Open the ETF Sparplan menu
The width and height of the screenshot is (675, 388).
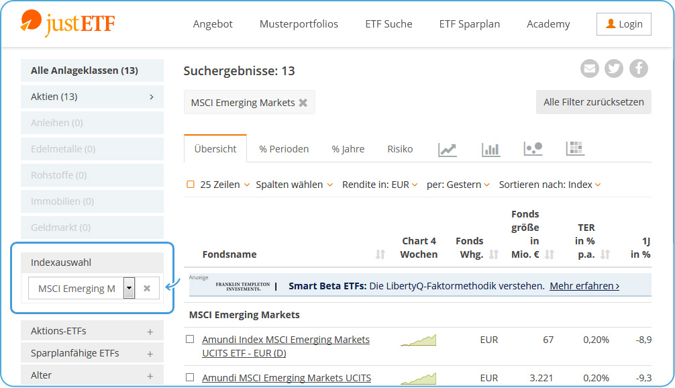(x=469, y=24)
